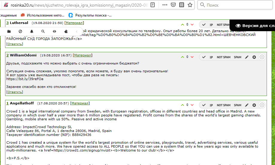Click Luthersal username
Image resolution: width=275 pixels, height=165 pixels.
pos(19,23)
